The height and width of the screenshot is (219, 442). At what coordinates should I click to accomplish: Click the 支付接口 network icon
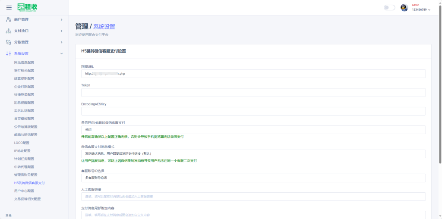pyautogui.click(x=9, y=31)
